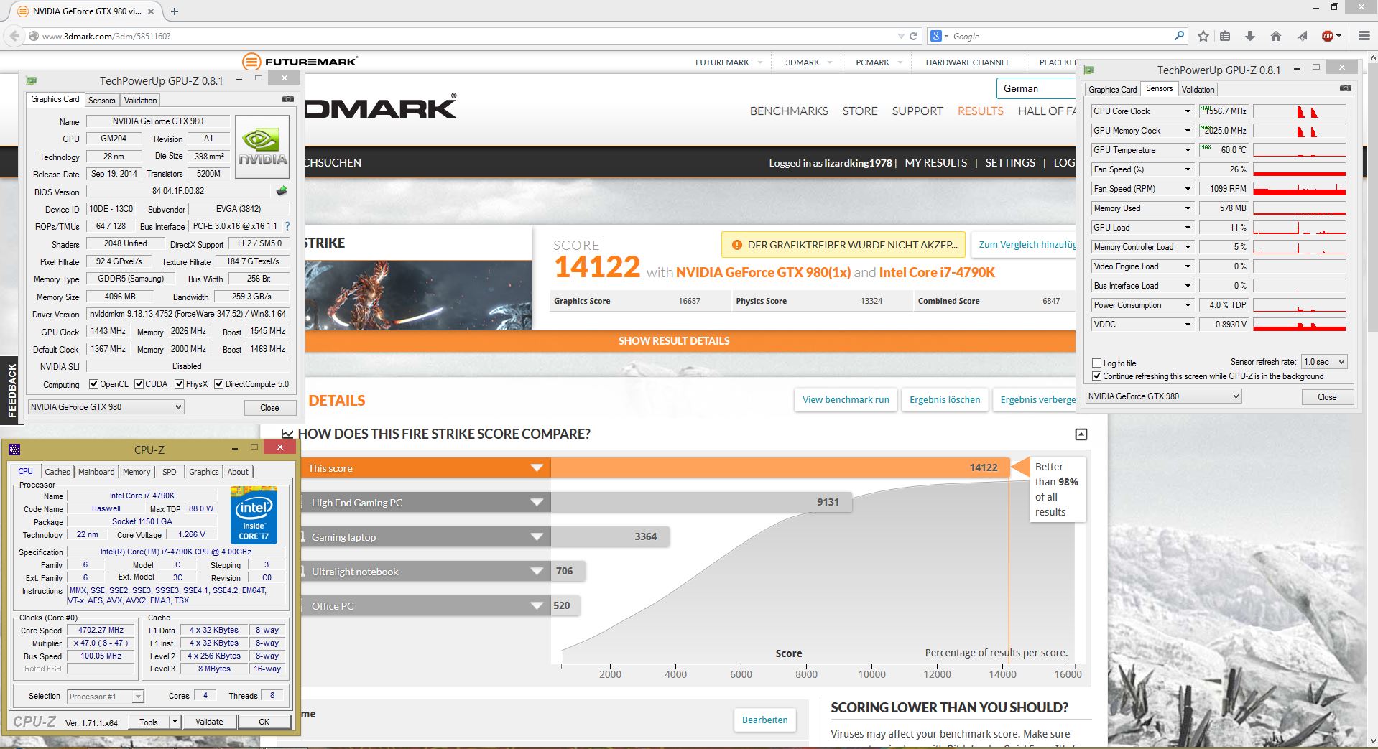This screenshot has width=1378, height=749.
Task: Uncheck Continue refreshing in background option
Action: (x=1096, y=376)
